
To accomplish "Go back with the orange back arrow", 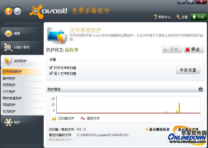I will point(8,11).
